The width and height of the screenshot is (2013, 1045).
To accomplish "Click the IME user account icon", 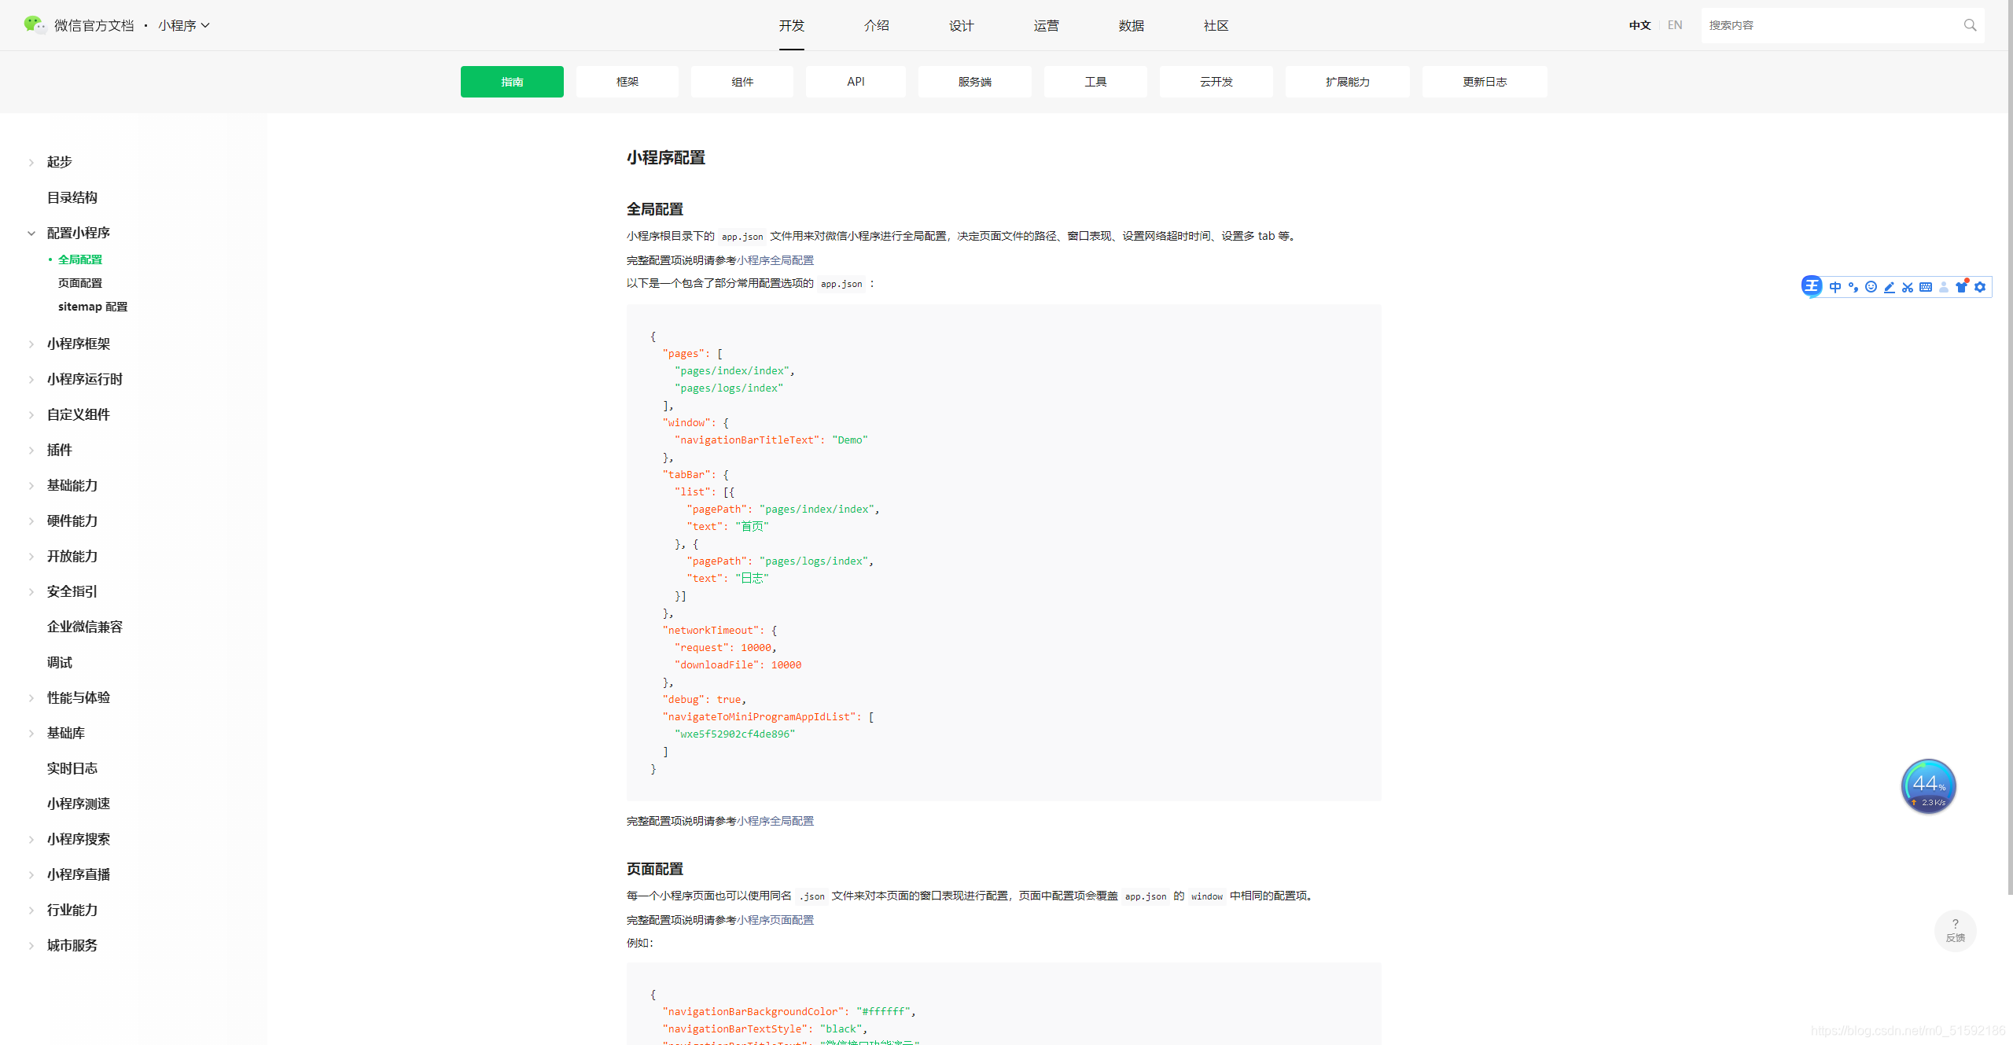I will click(x=1944, y=287).
